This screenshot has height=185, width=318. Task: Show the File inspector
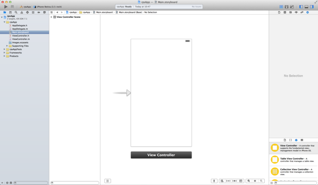(x=279, y=12)
